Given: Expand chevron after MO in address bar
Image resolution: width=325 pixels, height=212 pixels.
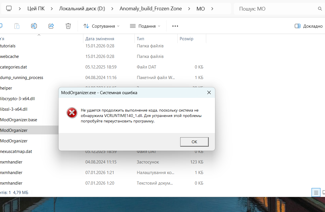Looking at the screenshot, I should (212, 9).
